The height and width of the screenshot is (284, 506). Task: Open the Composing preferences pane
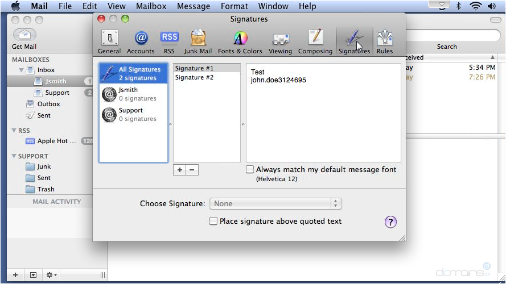315,41
